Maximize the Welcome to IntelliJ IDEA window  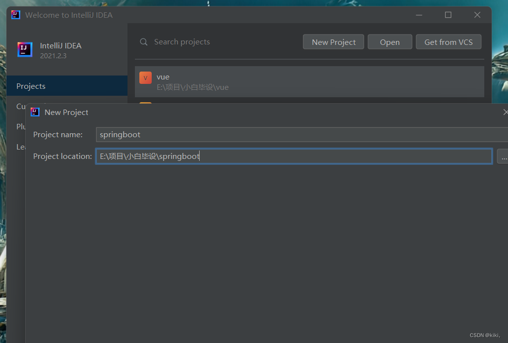448,15
